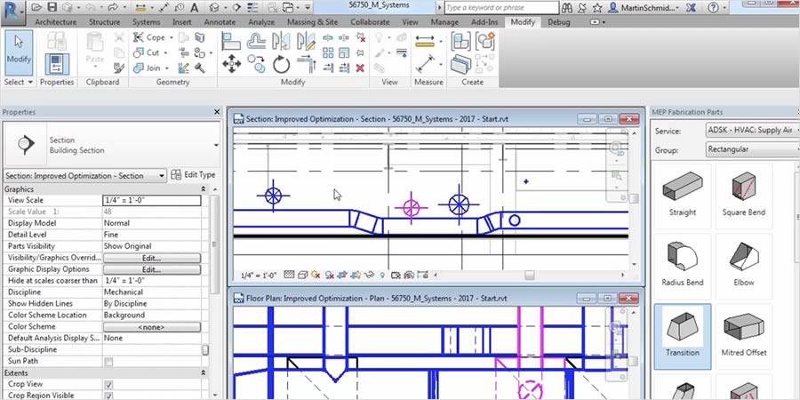Open the Select panel dropdown
This screenshot has height=400, width=800.
coord(19,82)
